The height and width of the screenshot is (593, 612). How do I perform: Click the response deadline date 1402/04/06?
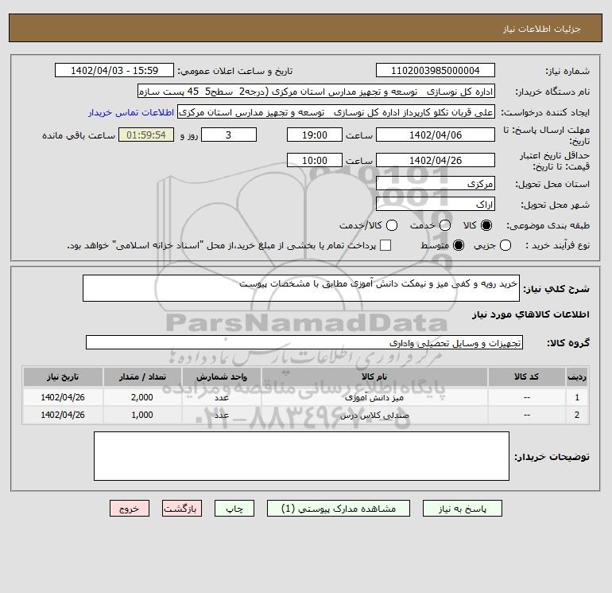[x=436, y=135]
